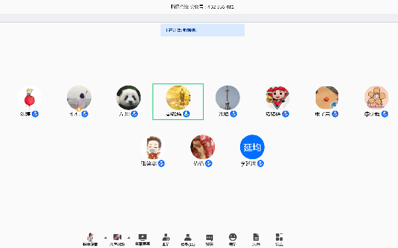The width and height of the screenshot is (398, 248).
Task: Select the red pajamas photo avatar
Action: (x=203, y=147)
